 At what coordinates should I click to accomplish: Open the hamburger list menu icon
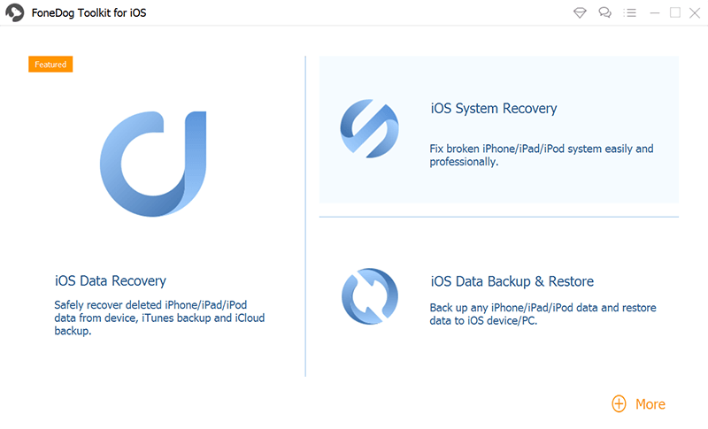tap(630, 12)
